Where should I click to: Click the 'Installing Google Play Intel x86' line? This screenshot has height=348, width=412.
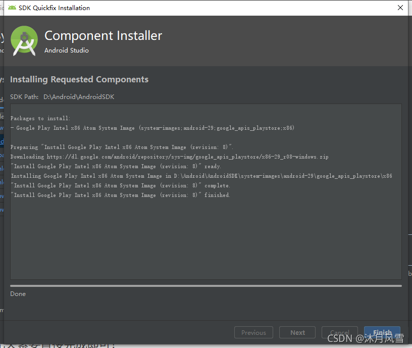(201, 176)
